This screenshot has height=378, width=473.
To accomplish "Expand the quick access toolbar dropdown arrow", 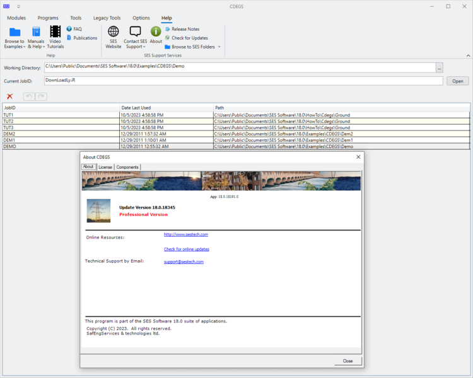I will tap(18, 6).
